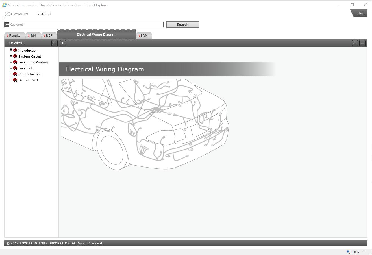Select the Fuse List label
The image size is (372, 255).
click(x=25, y=68)
